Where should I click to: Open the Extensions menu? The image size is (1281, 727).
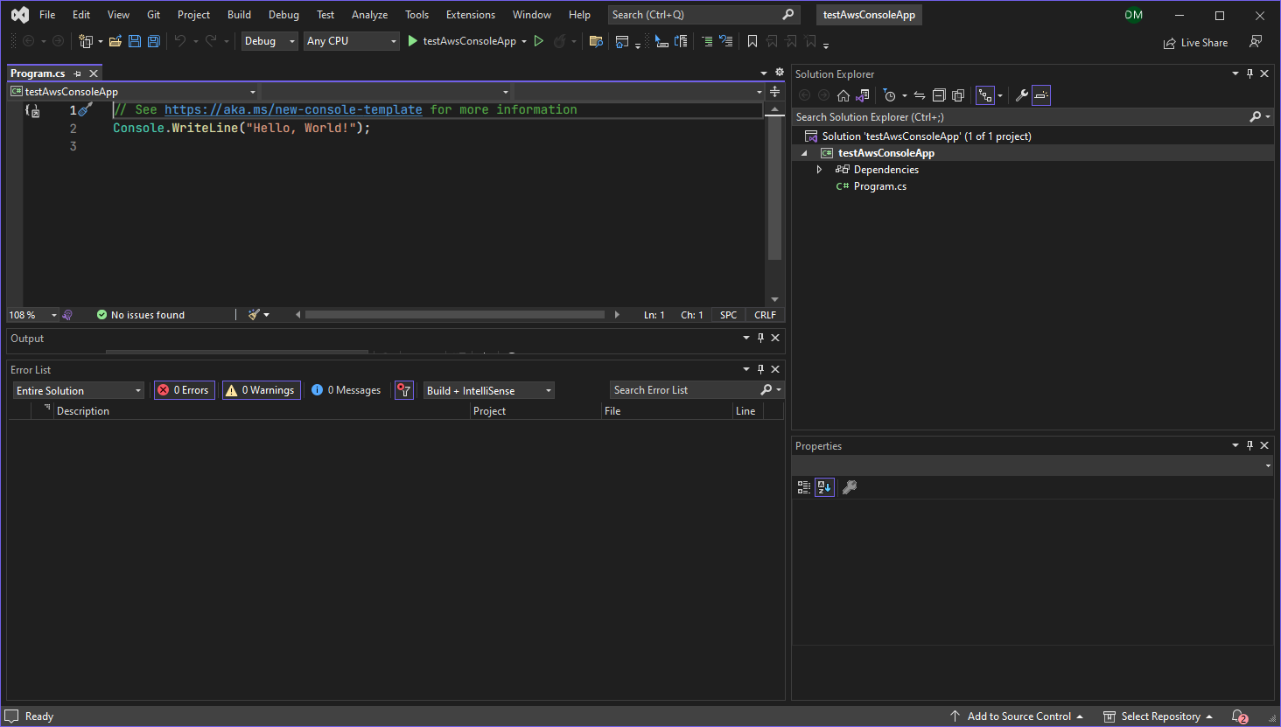[470, 15]
